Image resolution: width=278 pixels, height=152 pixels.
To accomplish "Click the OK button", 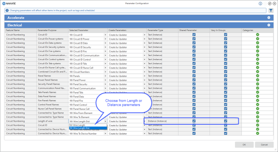I will [x=244, y=145].
